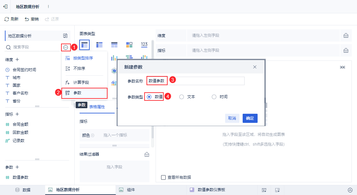357x195 pixels.
Task: Select the 时间 parameter type radio
Action: click(x=214, y=97)
